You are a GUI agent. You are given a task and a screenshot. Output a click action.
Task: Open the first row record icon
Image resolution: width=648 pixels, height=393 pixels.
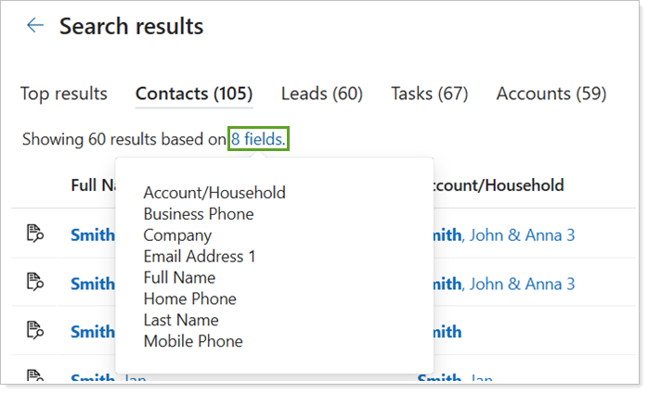click(35, 235)
